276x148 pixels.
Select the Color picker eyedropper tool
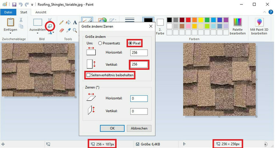click(x=68, y=30)
